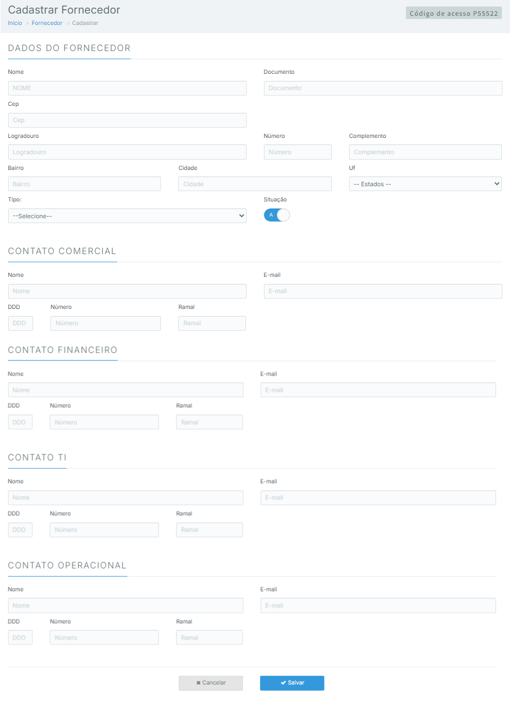Save the supplier with the Salvar button

coord(292,683)
